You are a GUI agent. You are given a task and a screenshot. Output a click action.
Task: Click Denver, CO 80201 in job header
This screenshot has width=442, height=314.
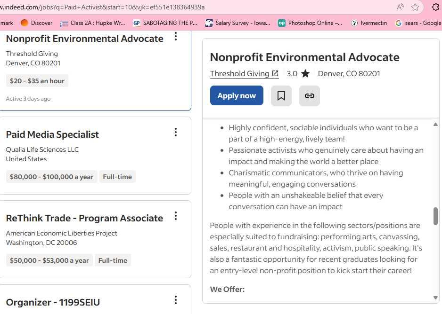(349, 74)
